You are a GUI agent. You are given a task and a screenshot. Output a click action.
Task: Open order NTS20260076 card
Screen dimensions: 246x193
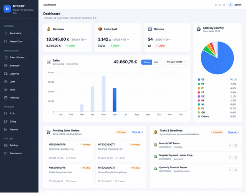click(70, 175)
